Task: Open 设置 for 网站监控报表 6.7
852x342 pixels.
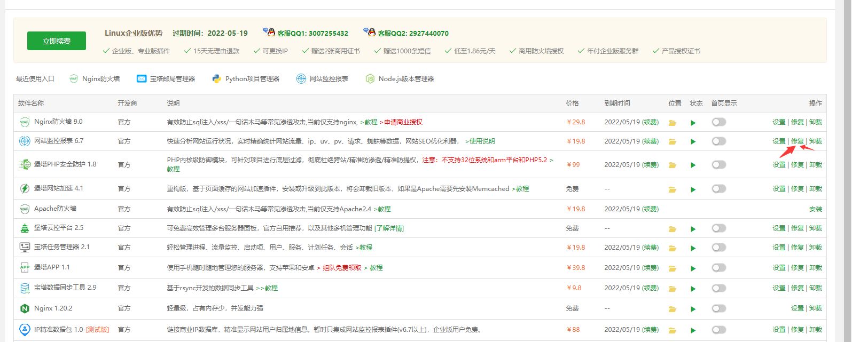Action: [779, 141]
